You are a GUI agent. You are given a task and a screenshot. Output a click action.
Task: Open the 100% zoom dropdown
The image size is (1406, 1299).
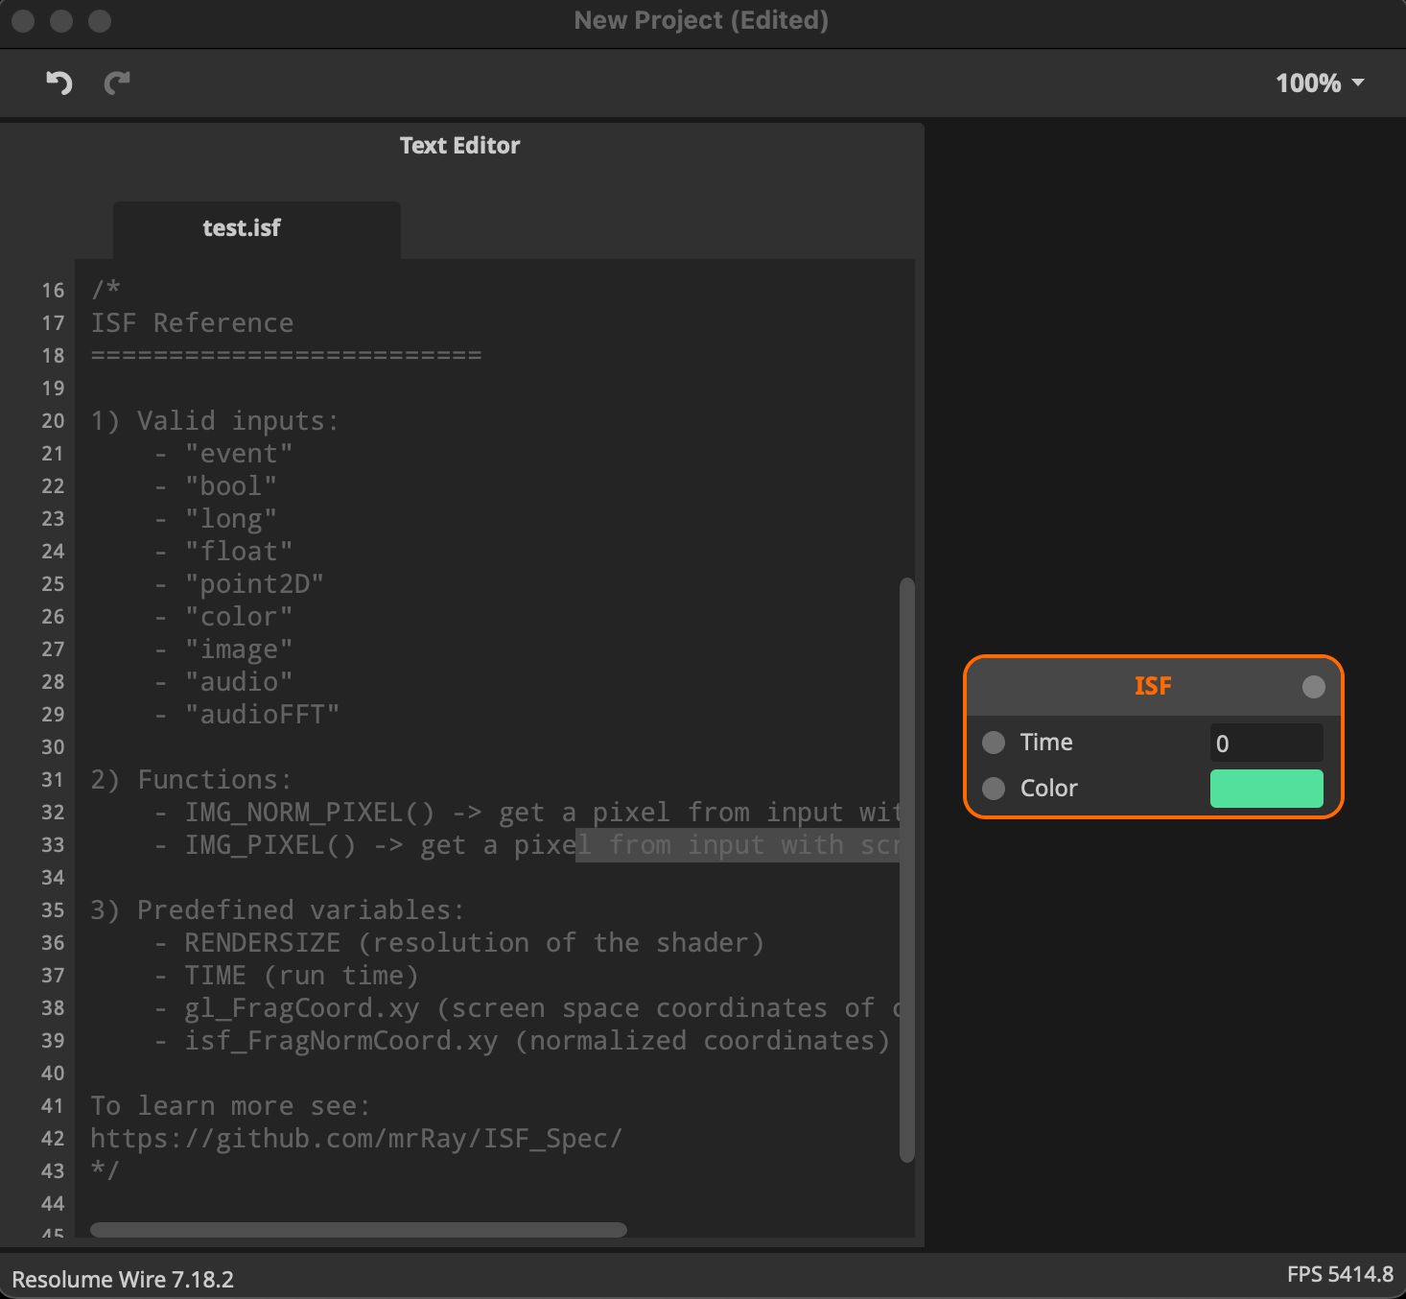point(1320,83)
